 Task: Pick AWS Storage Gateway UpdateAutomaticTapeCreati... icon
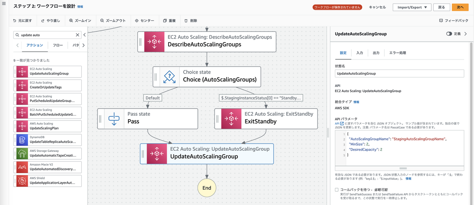point(22,153)
